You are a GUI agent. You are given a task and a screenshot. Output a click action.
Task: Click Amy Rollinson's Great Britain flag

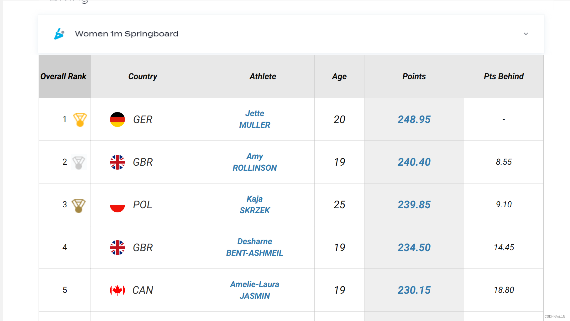pos(118,162)
